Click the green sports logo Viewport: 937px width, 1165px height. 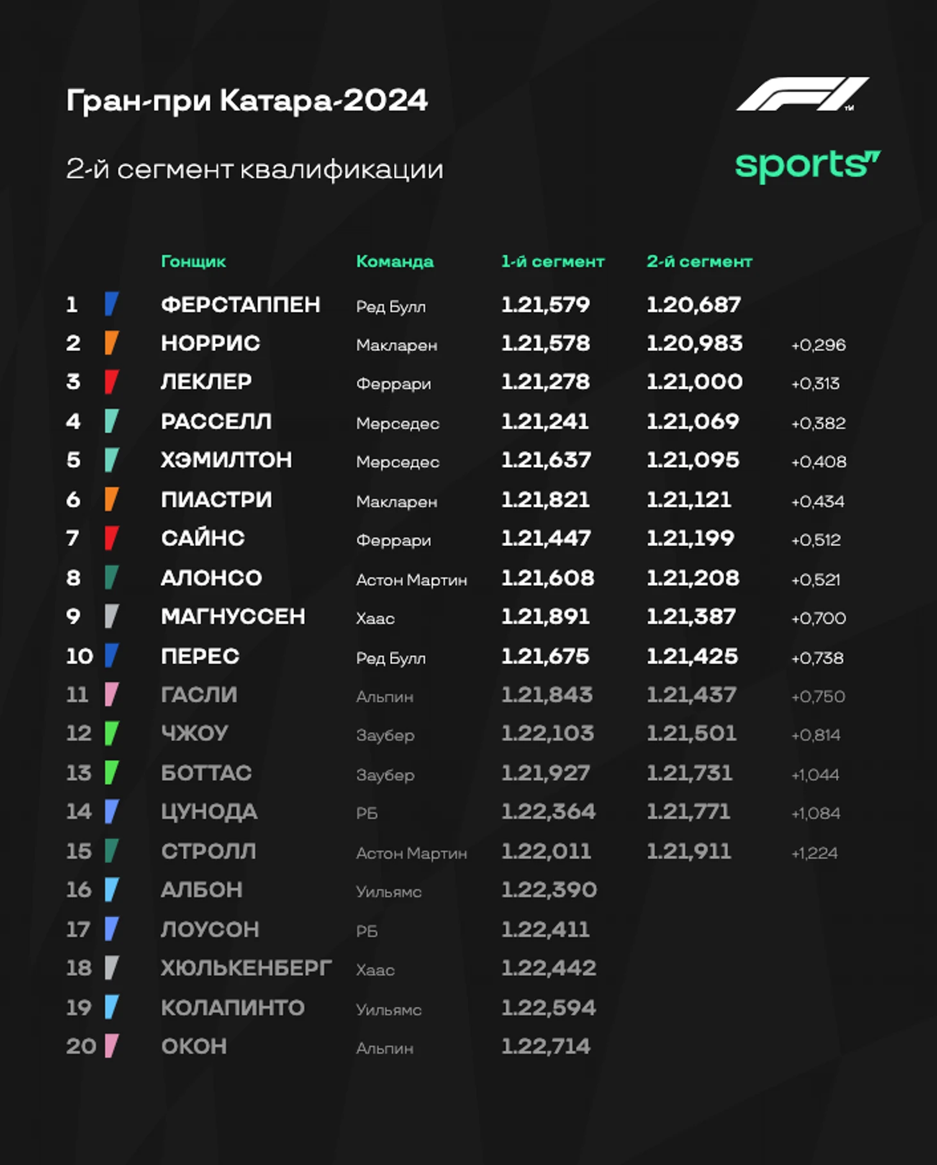click(807, 166)
